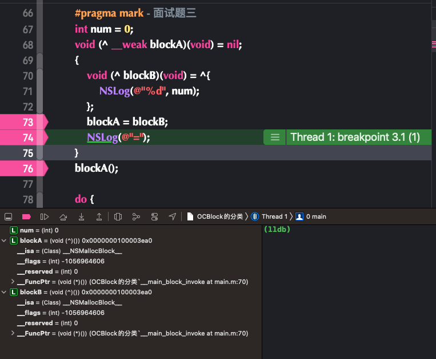Collapse the blockB variable
436x359 pixels.
(4, 292)
